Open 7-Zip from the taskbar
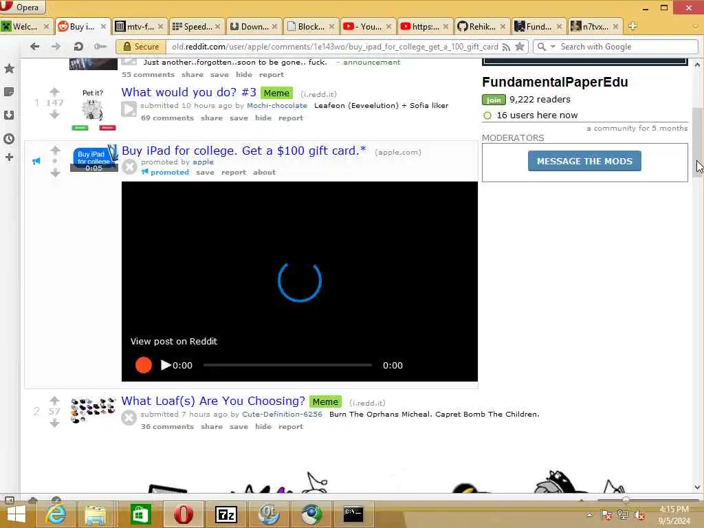The height and width of the screenshot is (528, 704). [x=225, y=514]
